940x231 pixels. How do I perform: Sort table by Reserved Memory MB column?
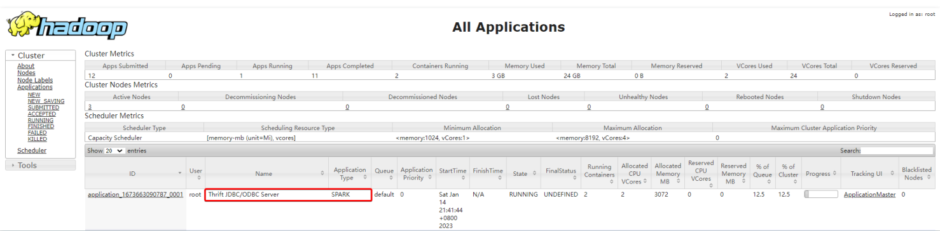[734, 173]
